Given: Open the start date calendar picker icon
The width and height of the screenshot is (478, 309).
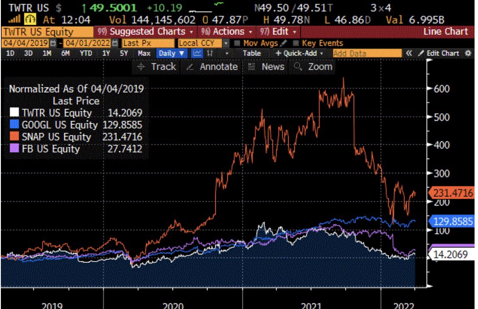Looking at the screenshot, I should coord(53,43).
